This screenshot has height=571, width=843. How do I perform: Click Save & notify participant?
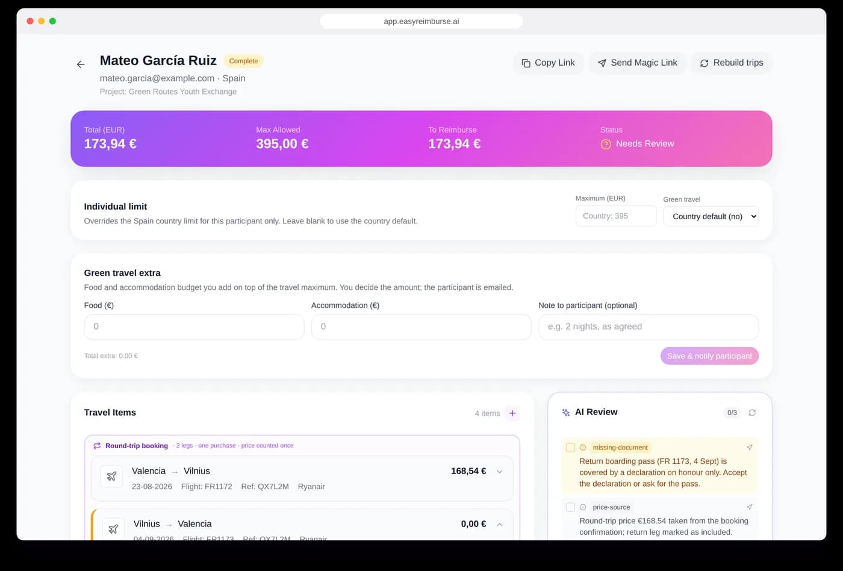pos(709,356)
